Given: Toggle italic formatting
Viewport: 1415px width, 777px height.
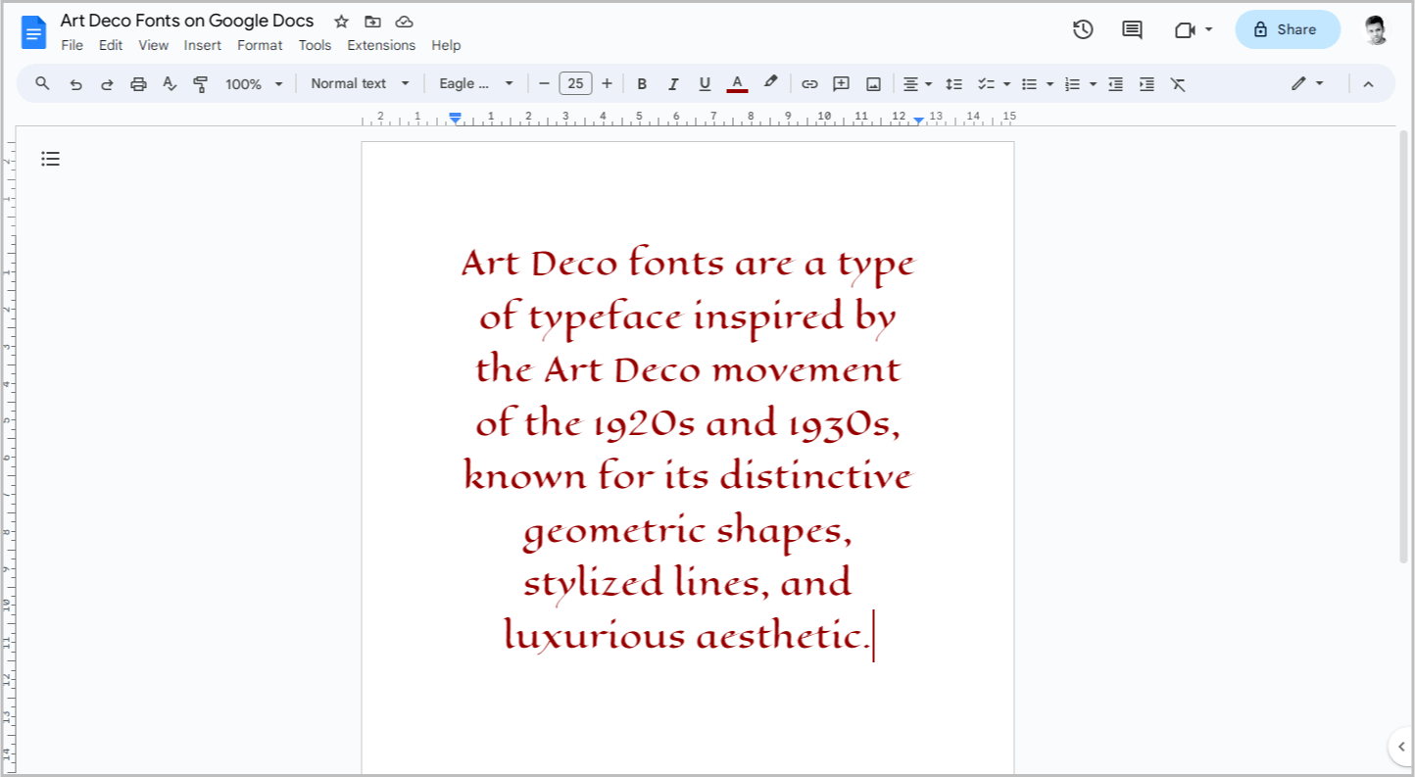Looking at the screenshot, I should [673, 83].
